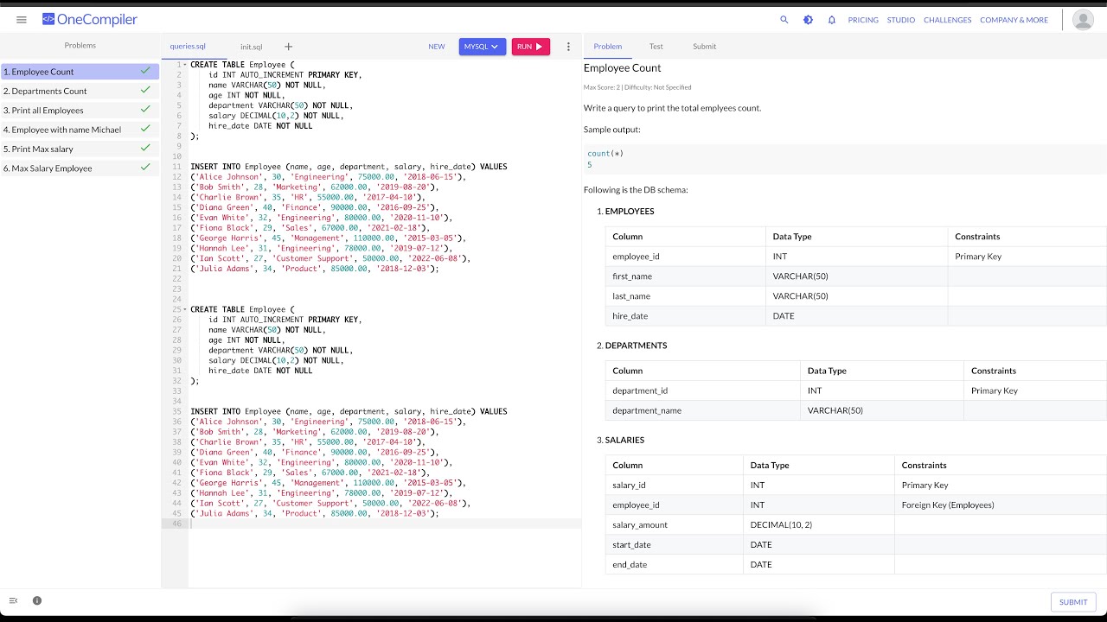Open the MYSQL language dropdown
The width and height of the screenshot is (1107, 622).
tap(483, 47)
